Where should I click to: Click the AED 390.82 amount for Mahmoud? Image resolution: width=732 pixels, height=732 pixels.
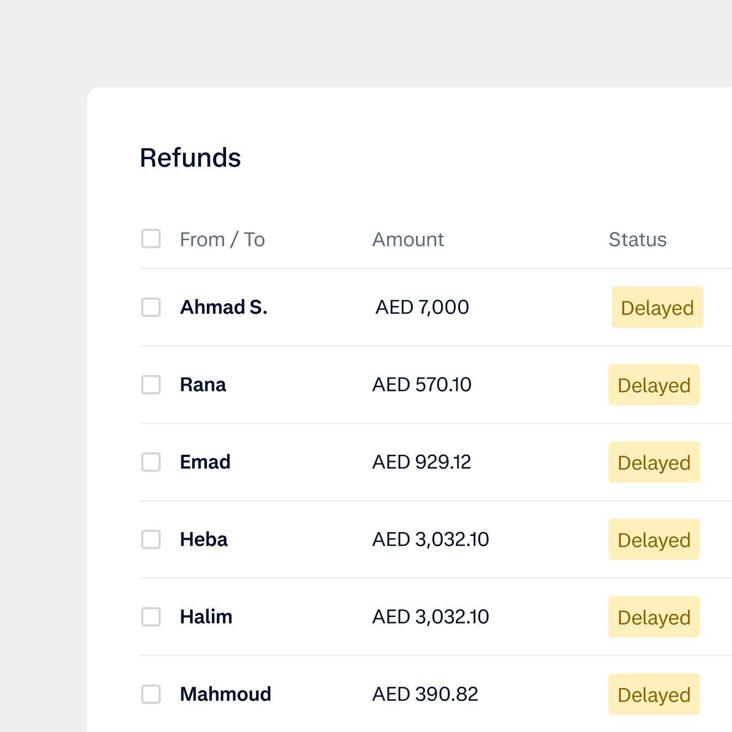pos(425,694)
